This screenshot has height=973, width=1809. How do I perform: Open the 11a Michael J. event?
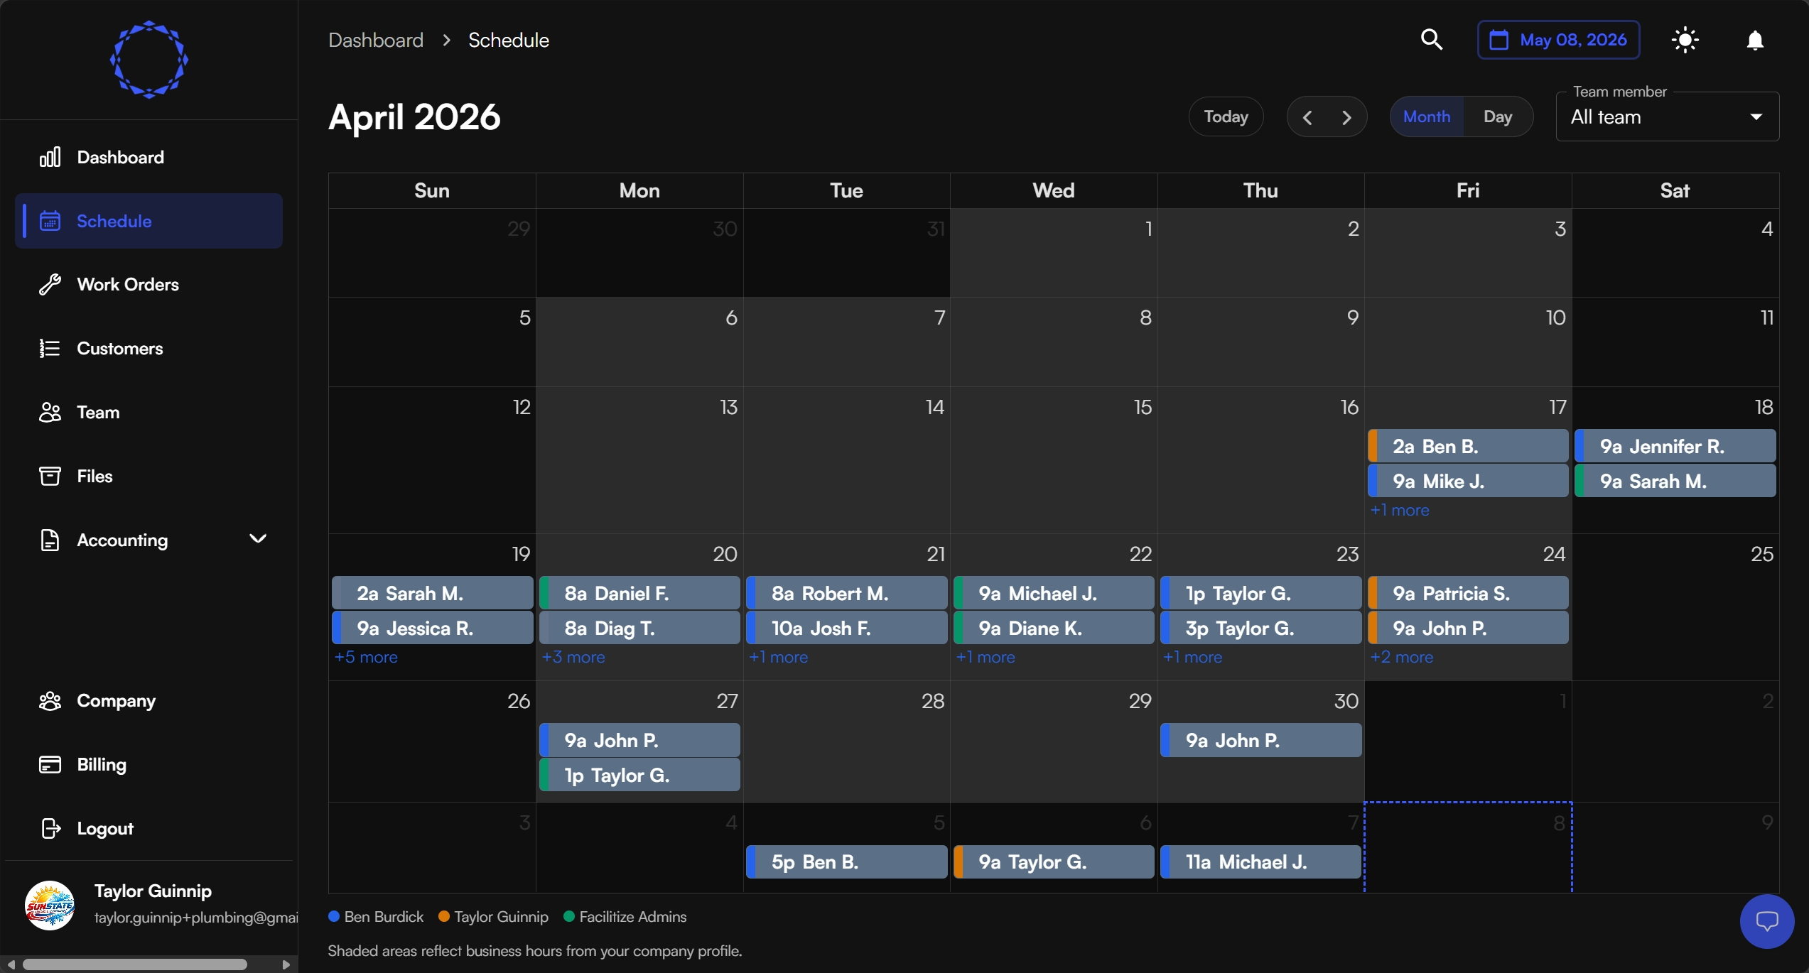tap(1261, 861)
